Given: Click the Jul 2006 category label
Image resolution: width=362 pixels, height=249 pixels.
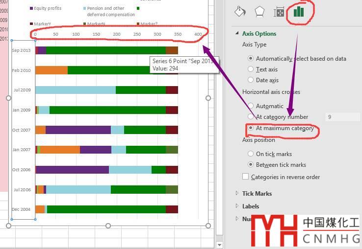Looking at the screenshot, I should 22,190.
